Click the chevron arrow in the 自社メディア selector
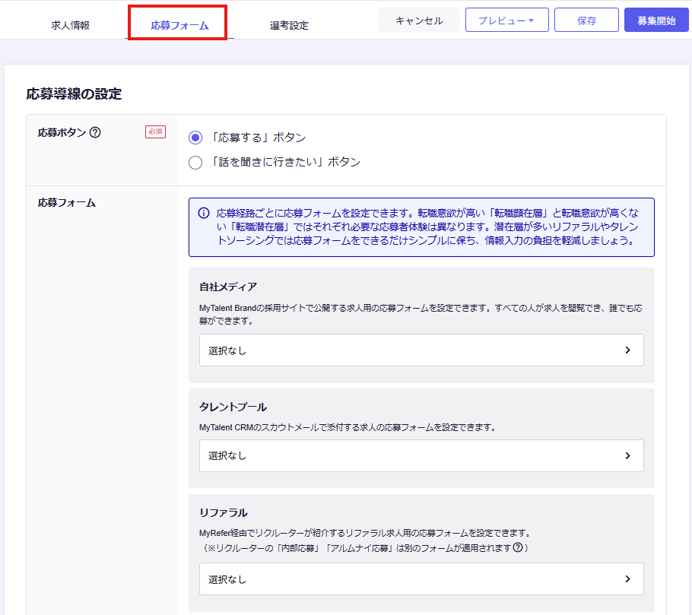Image resolution: width=692 pixels, height=615 pixels. point(627,350)
